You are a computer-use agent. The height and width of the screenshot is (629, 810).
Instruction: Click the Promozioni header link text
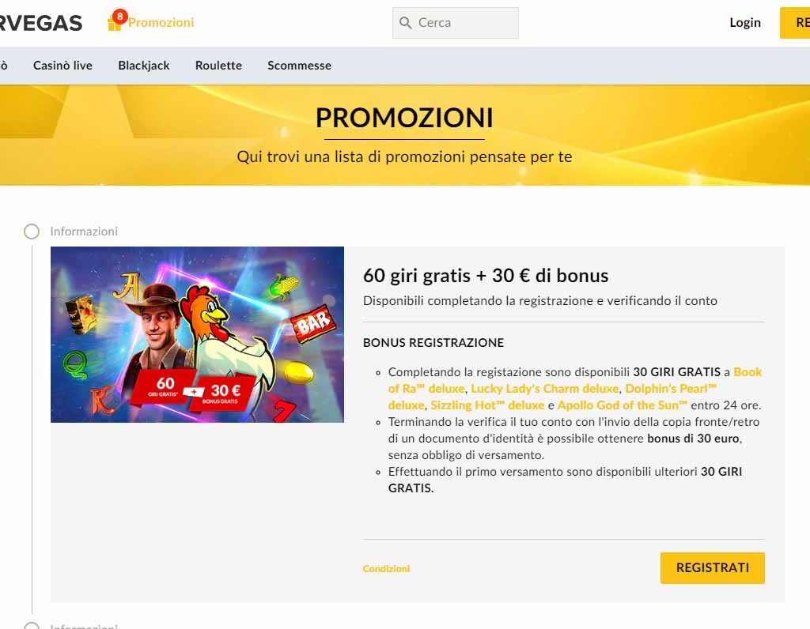click(161, 22)
